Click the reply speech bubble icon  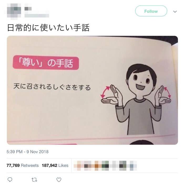[x=10, y=180]
